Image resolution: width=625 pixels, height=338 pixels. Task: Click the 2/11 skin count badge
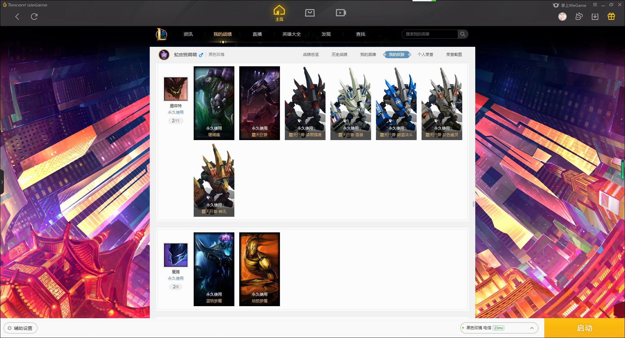[176, 121]
